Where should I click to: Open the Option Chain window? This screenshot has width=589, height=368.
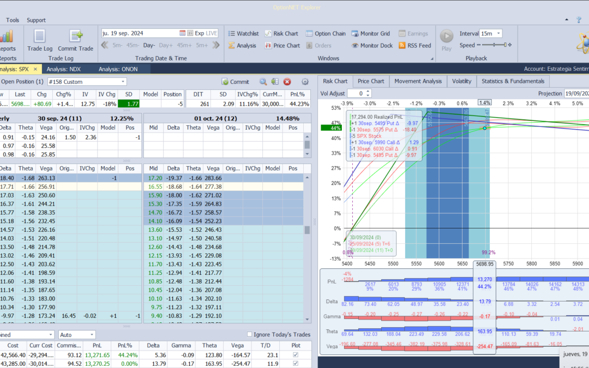pyautogui.click(x=325, y=33)
